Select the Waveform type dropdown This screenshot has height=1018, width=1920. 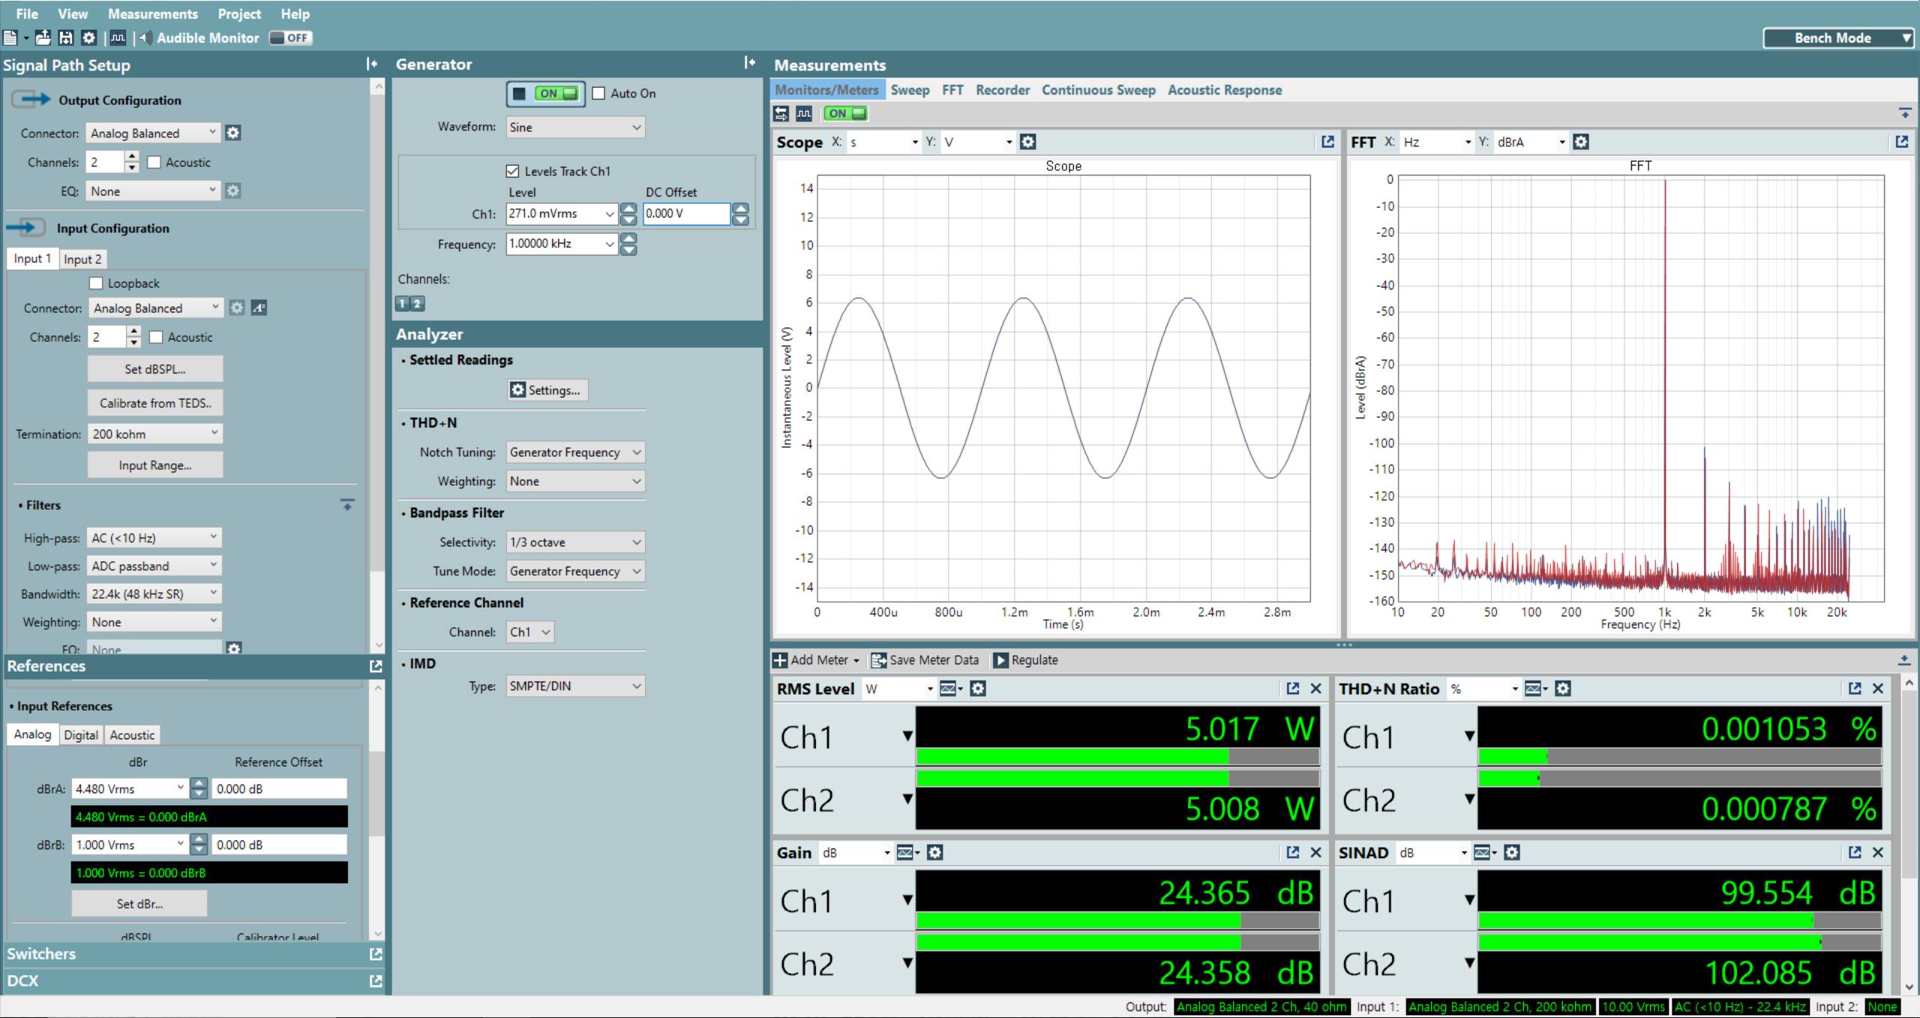(x=573, y=126)
